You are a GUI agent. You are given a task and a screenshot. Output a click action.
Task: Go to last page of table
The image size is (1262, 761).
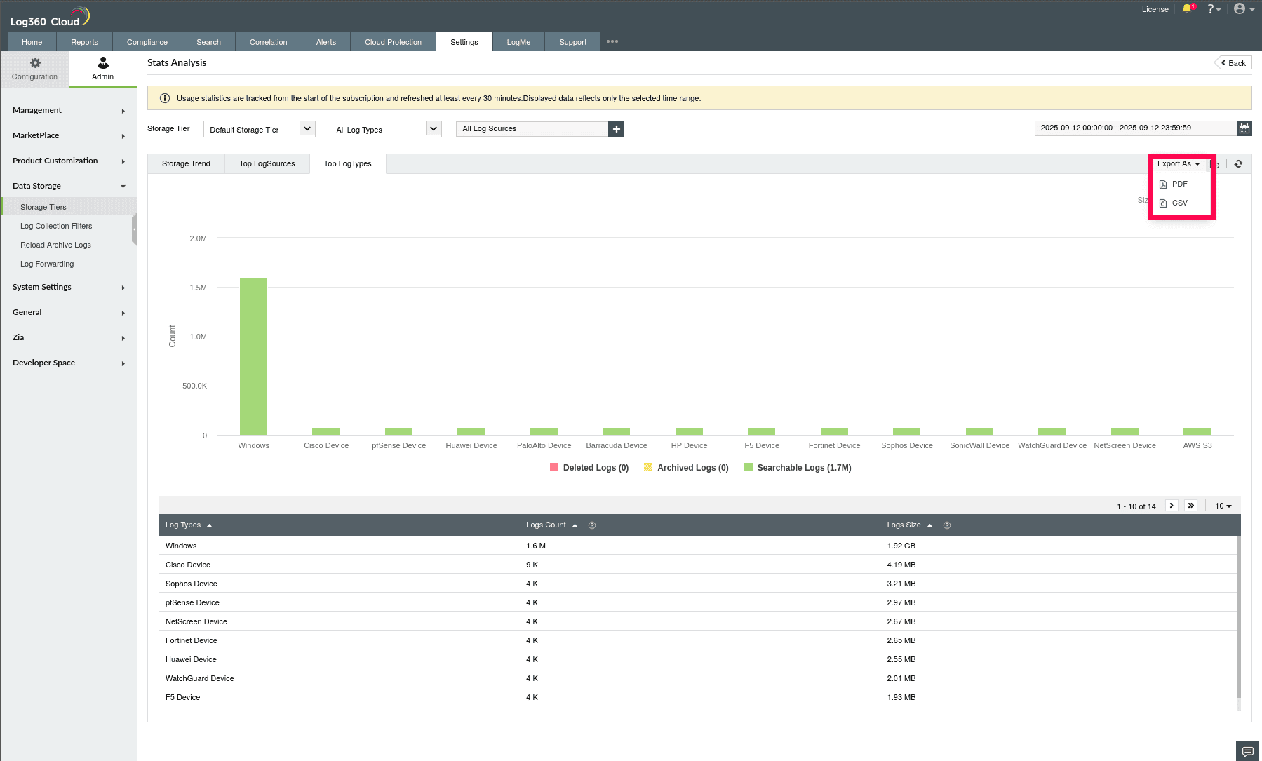pyautogui.click(x=1190, y=506)
